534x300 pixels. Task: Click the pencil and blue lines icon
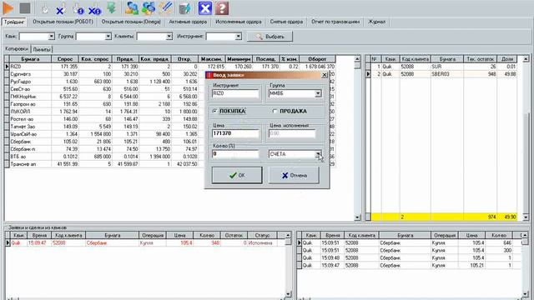(165, 8)
